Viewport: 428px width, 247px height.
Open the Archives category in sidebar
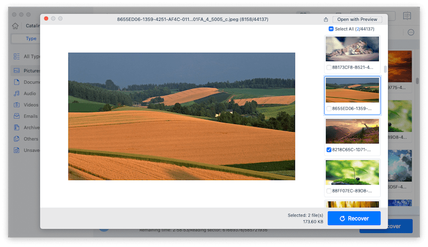26,128
